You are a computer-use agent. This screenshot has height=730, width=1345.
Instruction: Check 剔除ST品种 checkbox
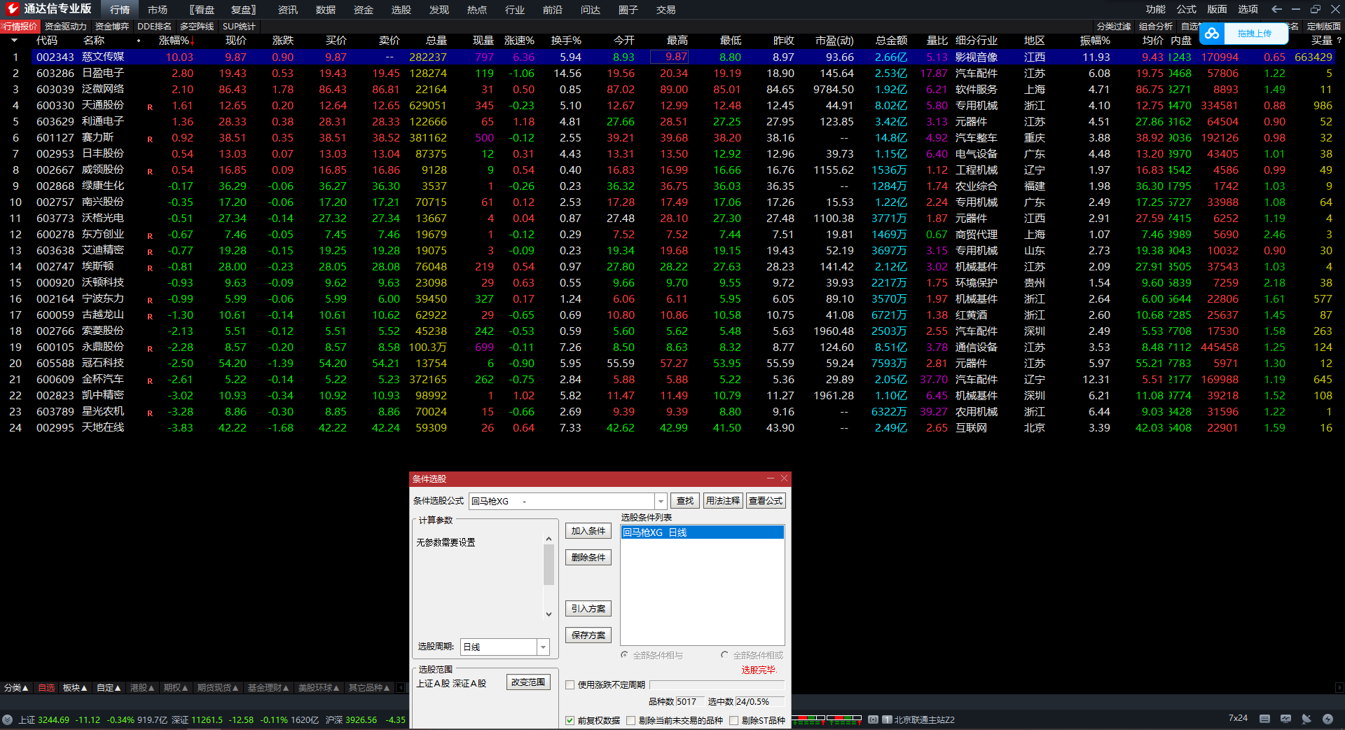[734, 721]
